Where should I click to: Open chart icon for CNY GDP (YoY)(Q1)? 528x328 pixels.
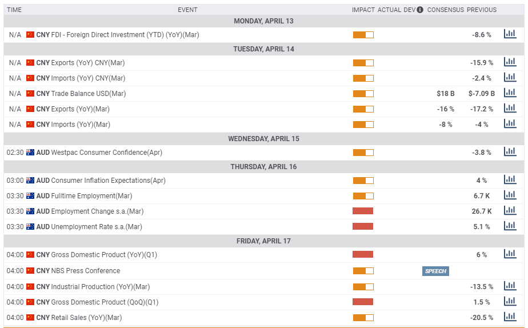pyautogui.click(x=510, y=254)
